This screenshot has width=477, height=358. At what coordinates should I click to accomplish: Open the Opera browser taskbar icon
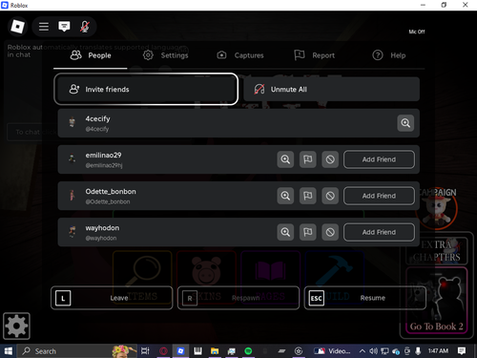(x=163, y=351)
